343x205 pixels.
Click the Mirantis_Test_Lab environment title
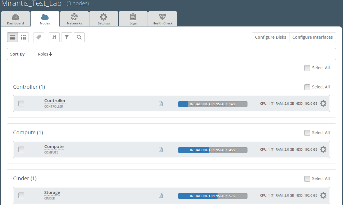31,3
